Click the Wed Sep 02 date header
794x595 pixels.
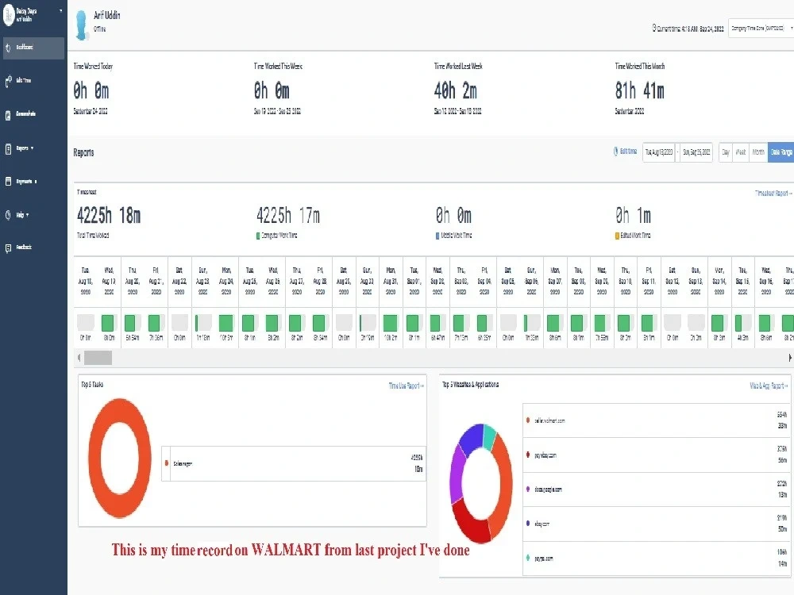[437, 282]
